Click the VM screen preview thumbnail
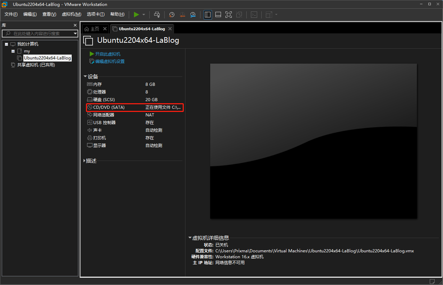Viewport: 443px width, 285px height. [x=313, y=141]
